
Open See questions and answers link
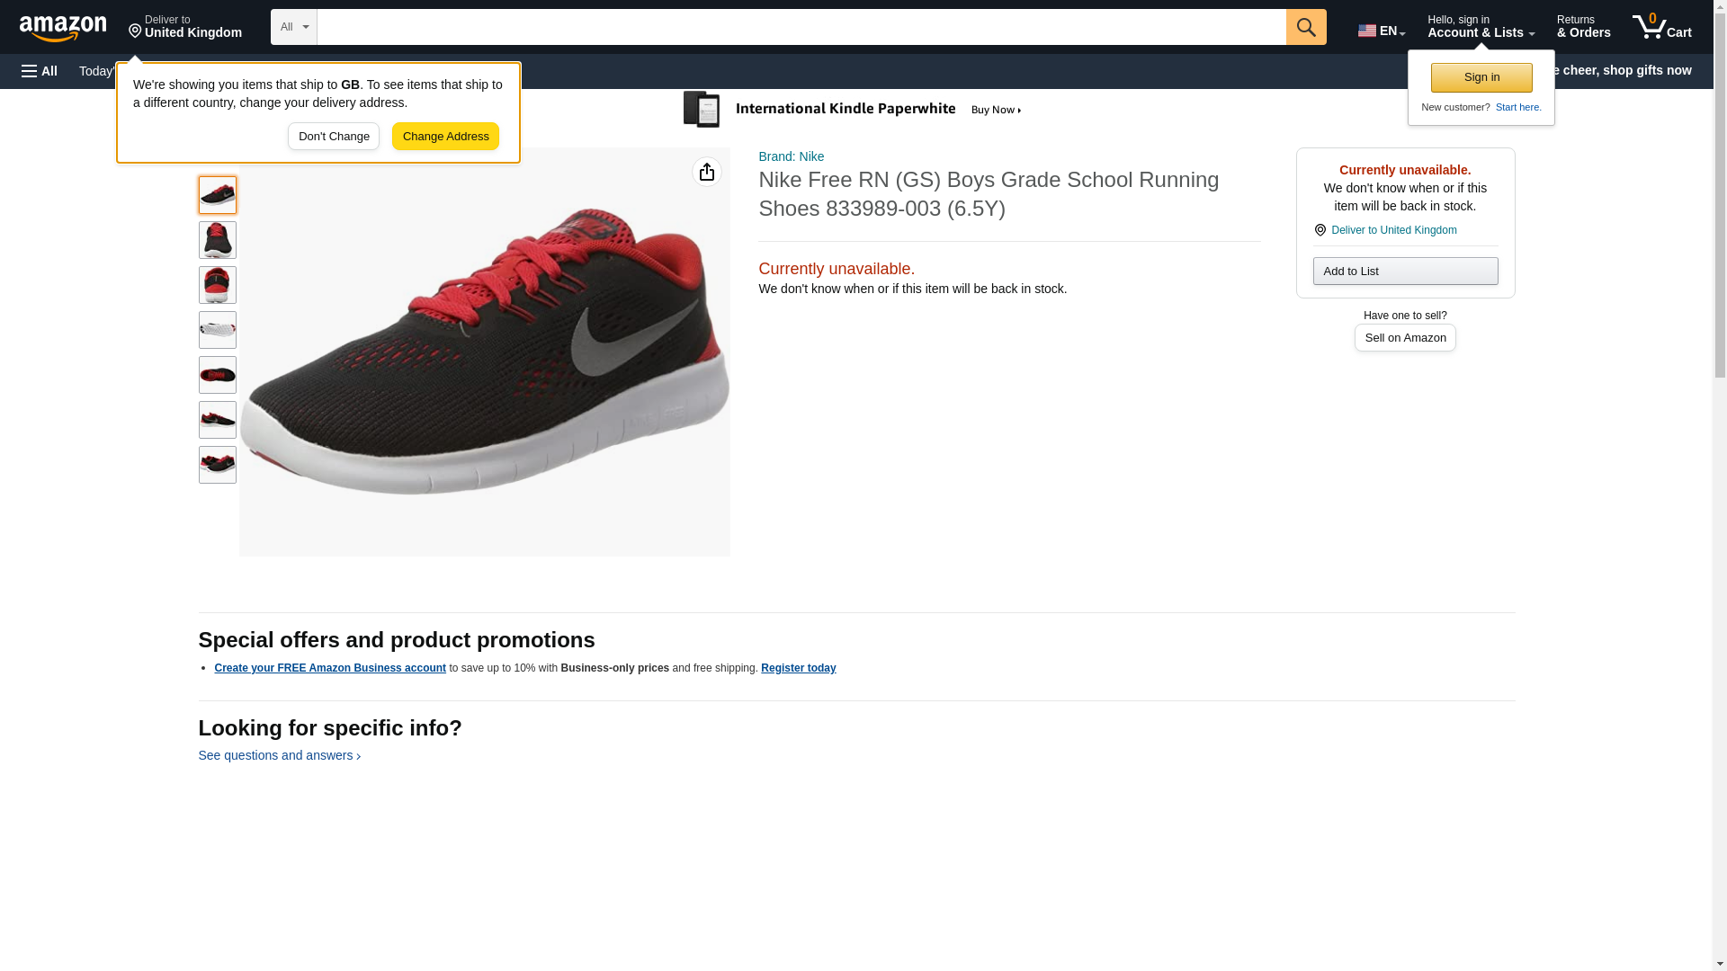pyautogui.click(x=279, y=755)
